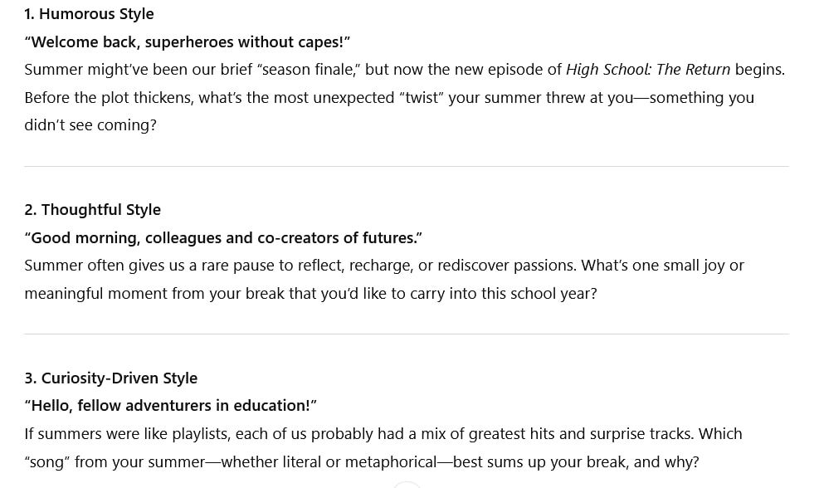Image resolution: width=819 pixels, height=488 pixels.
Task: Click the quoted word "song" in the last paragraph
Action: pyautogui.click(x=46, y=462)
